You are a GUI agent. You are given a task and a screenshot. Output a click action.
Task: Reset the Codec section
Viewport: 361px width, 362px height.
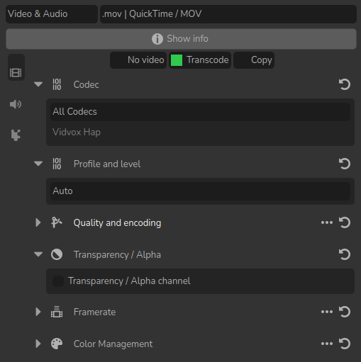pos(345,84)
